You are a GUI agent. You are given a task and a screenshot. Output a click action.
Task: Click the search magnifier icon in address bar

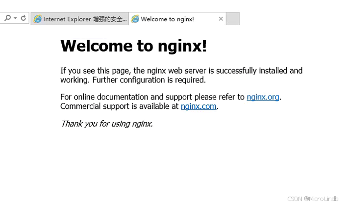click(7, 18)
